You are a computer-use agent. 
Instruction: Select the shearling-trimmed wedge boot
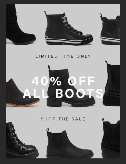pyautogui.click(x=111, y=138)
